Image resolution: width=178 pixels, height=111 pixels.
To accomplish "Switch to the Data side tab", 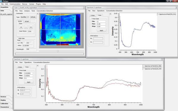I will pos(2,11).
